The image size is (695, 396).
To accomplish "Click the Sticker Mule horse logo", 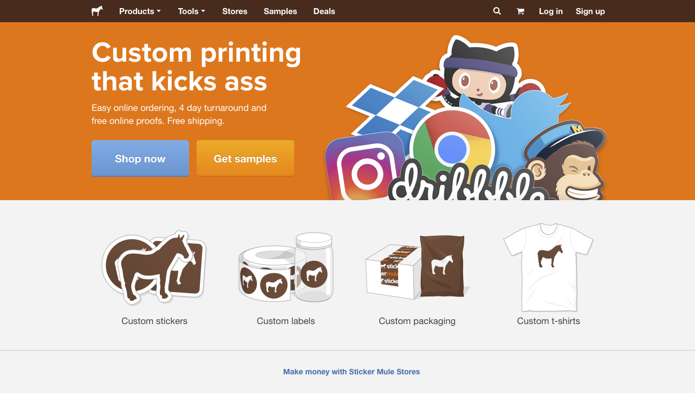I will (97, 11).
